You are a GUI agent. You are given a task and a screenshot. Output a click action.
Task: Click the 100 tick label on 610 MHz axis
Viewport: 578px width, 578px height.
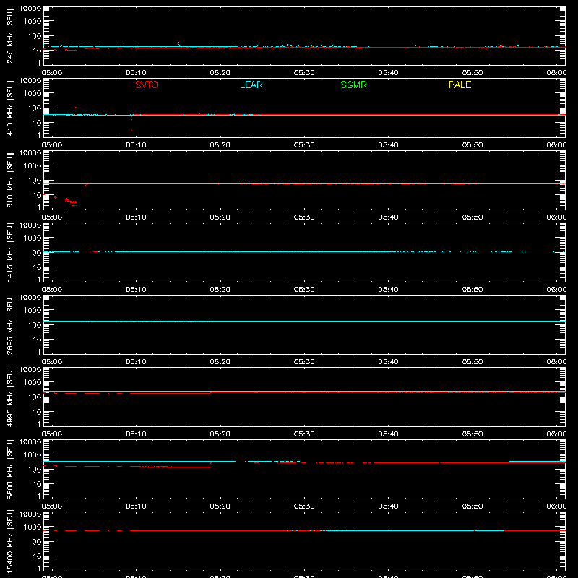[35, 181]
